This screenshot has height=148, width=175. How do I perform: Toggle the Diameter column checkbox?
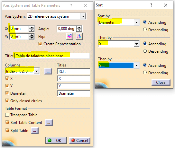(x=7, y=93)
